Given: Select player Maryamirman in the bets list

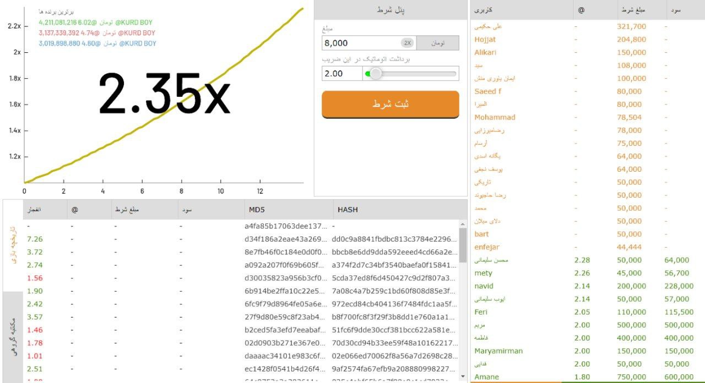Looking at the screenshot, I should [498, 351].
